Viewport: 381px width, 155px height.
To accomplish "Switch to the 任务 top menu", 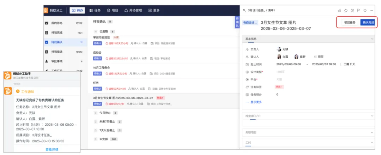I will (95, 11).
